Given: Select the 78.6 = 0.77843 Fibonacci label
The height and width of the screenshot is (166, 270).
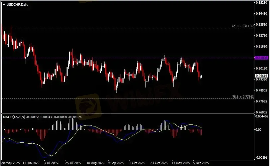Looking at the screenshot, I should (x=243, y=97).
